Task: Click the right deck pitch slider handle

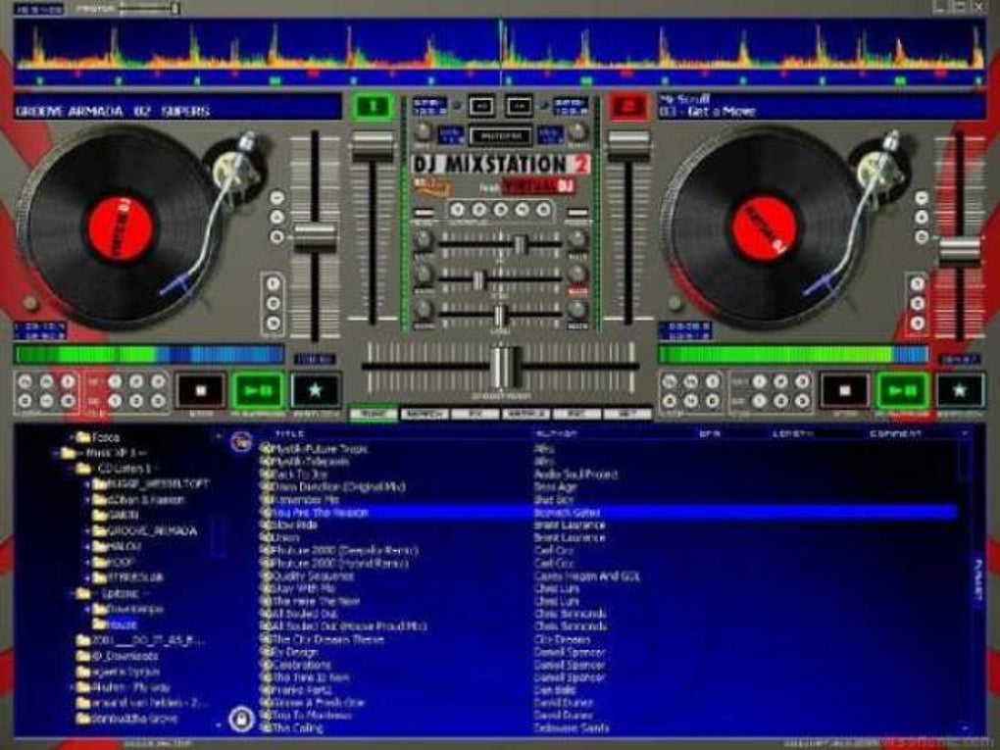Action: tap(959, 250)
